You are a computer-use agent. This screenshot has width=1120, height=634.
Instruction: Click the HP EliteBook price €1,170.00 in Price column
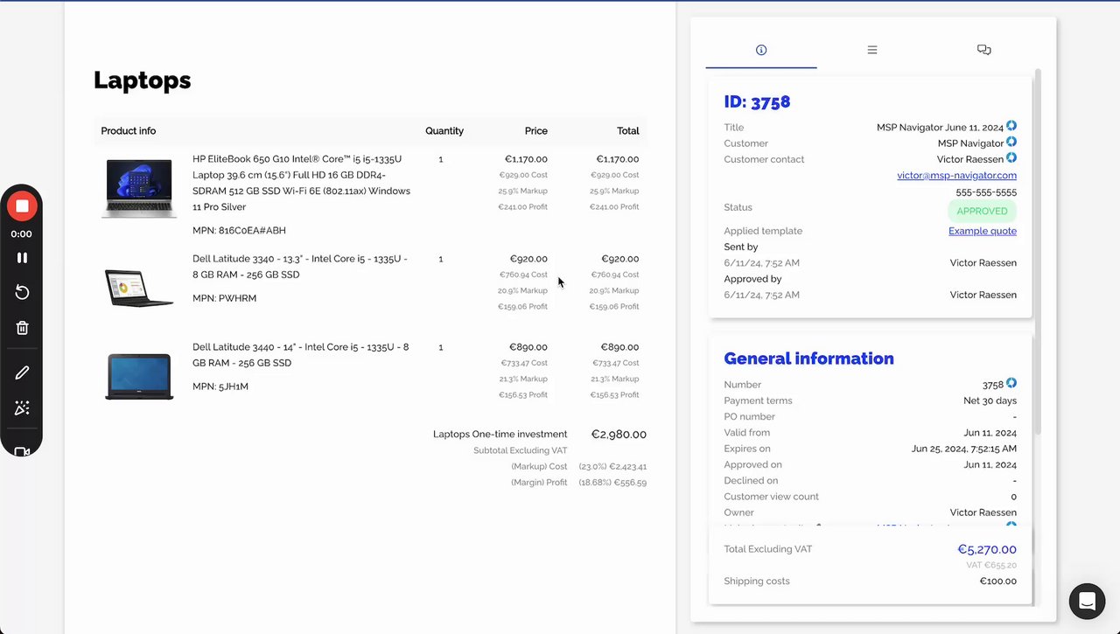[x=526, y=159]
